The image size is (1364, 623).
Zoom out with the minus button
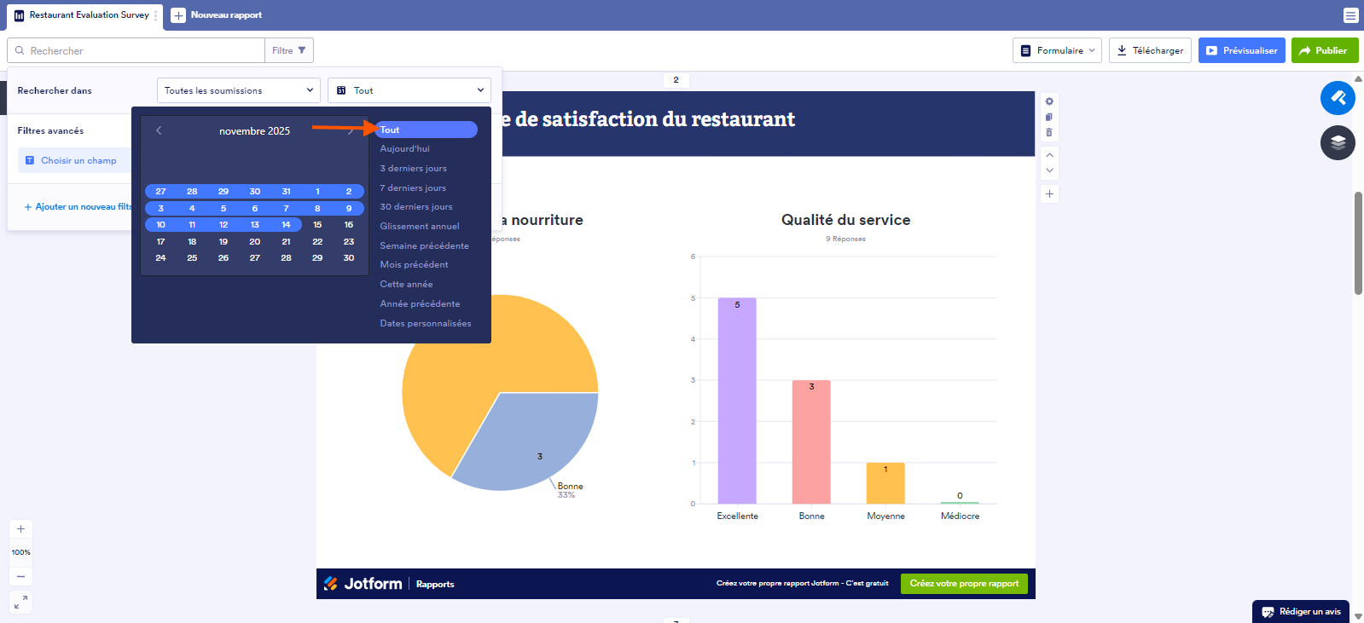[21, 576]
